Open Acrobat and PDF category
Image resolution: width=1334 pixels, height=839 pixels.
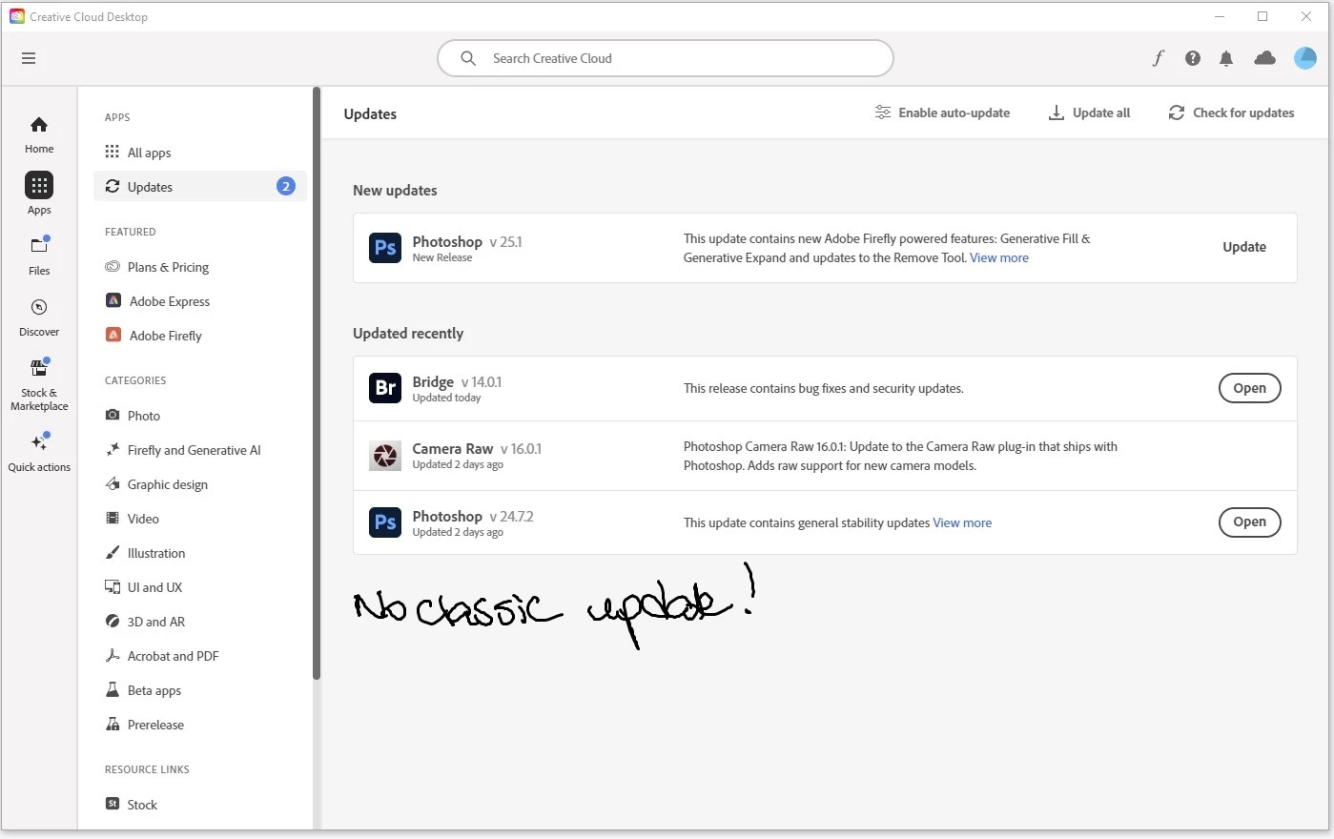(x=162, y=656)
